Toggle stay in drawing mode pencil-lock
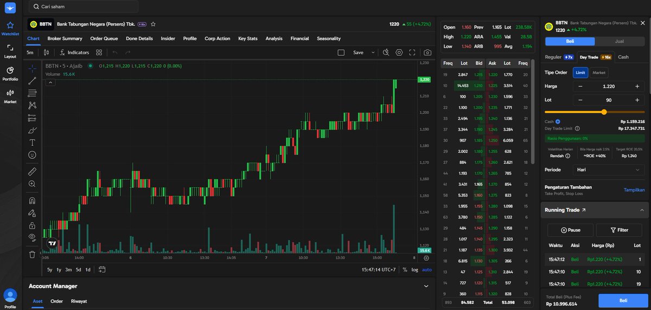651x310 pixels. coord(33,212)
